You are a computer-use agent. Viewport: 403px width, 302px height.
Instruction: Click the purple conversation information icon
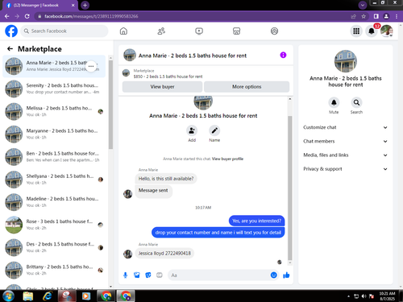pos(283,55)
